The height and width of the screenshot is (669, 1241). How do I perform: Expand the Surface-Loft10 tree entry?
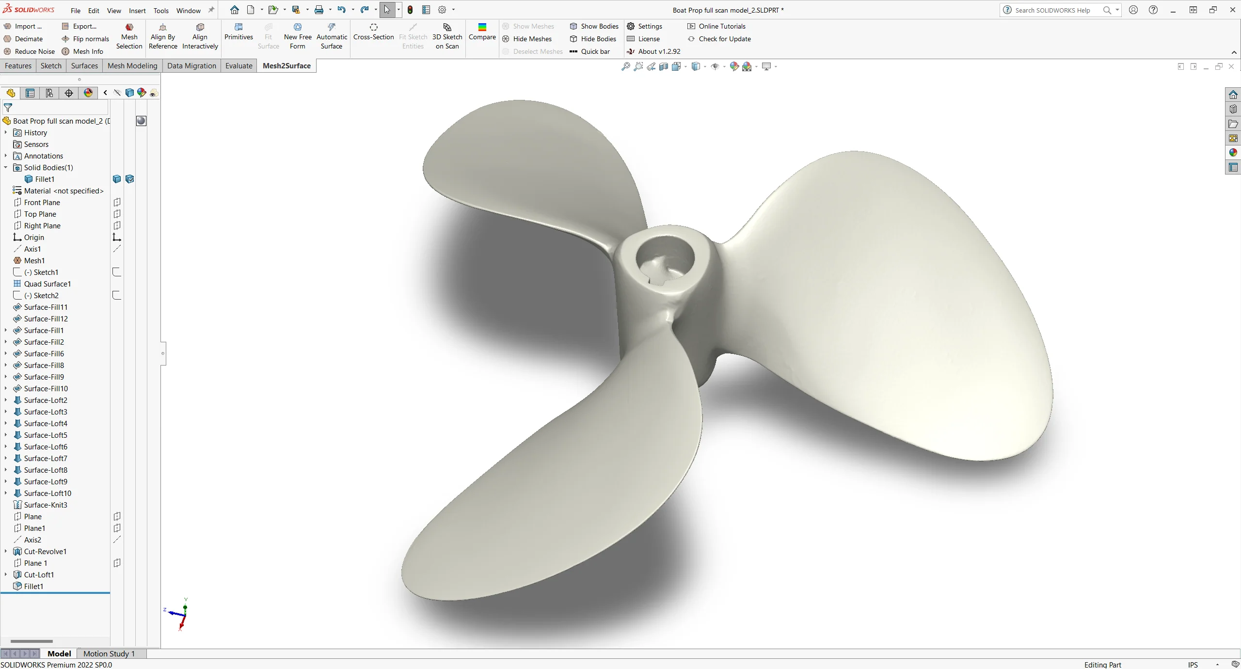click(6, 493)
